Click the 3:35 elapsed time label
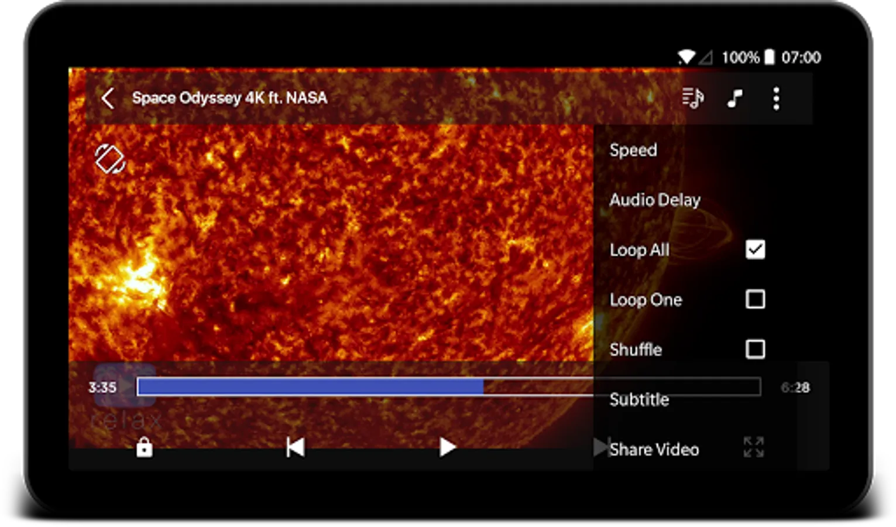This screenshot has height=527, width=896. click(x=102, y=387)
